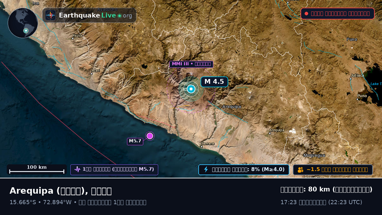Click the Ica map label

tap(36, 3)
